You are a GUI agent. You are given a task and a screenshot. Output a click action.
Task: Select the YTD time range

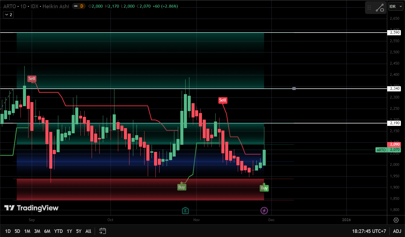click(58, 231)
